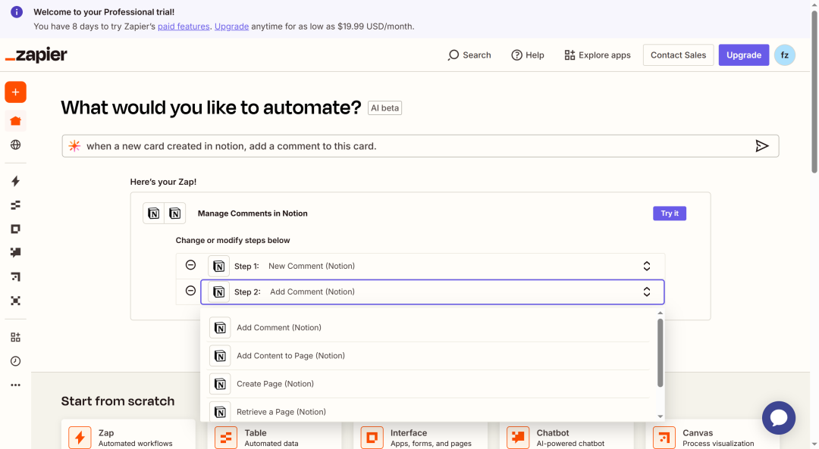Click the orange plus Create button
The image size is (819, 449).
(x=16, y=92)
